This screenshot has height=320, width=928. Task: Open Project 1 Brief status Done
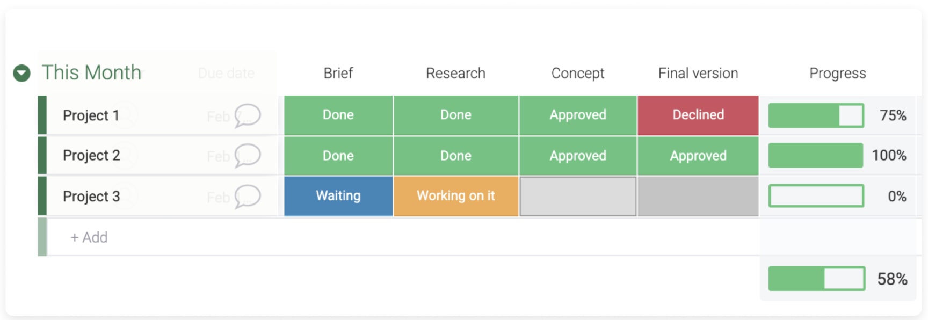(x=338, y=115)
